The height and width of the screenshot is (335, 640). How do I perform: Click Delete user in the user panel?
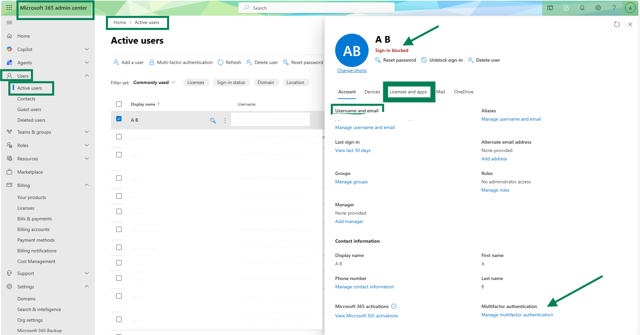click(x=484, y=60)
